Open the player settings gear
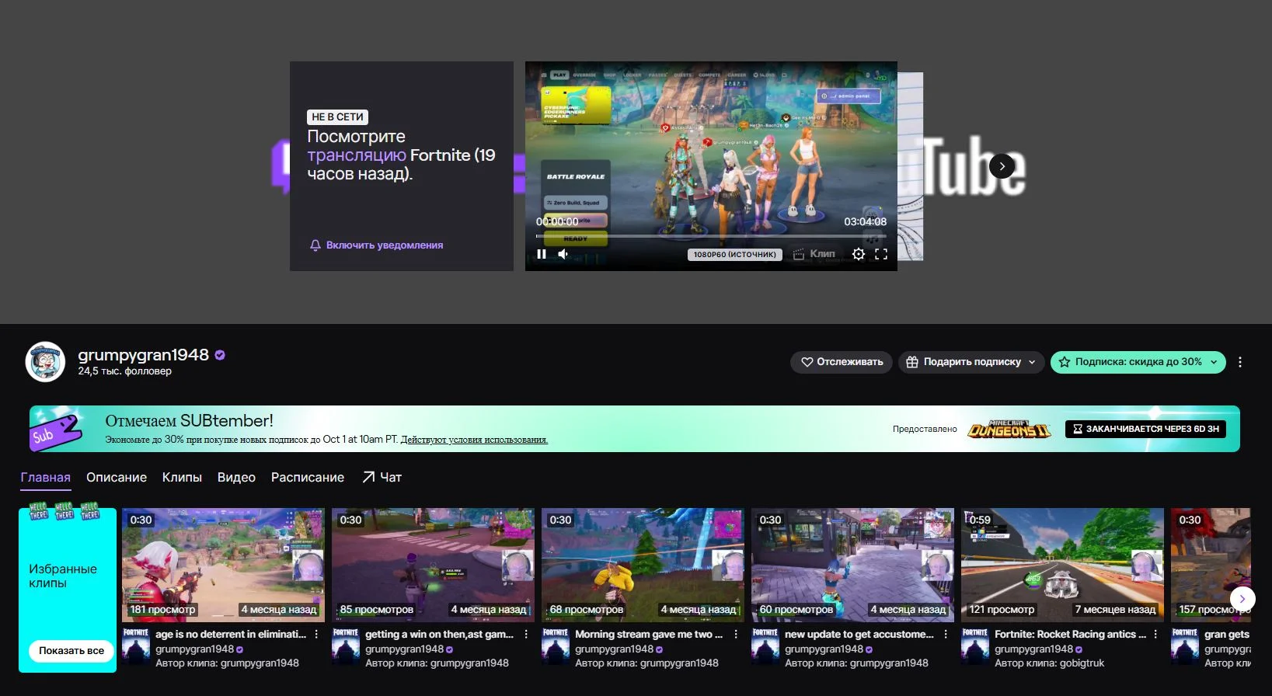1272x696 pixels. point(858,254)
